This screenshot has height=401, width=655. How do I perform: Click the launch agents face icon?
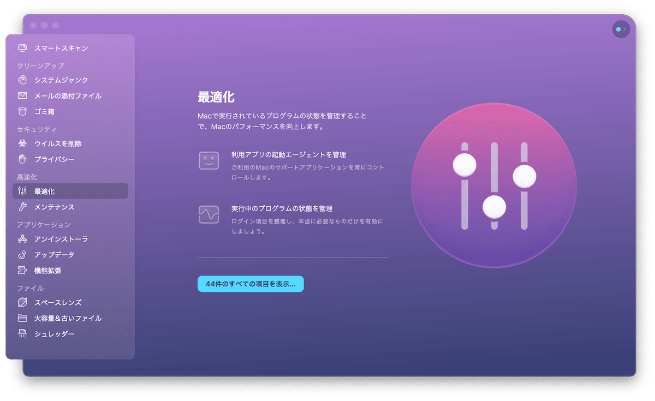pyautogui.click(x=209, y=160)
